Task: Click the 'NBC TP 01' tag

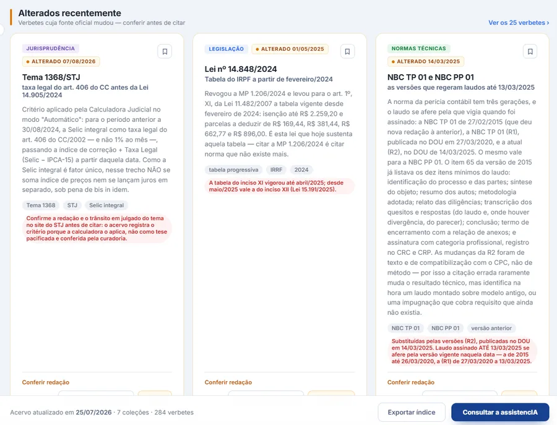Action: click(x=405, y=328)
